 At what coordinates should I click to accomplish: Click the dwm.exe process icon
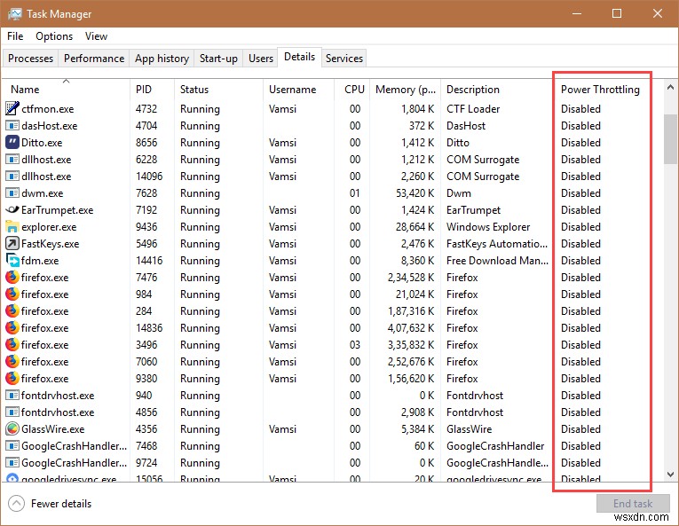point(12,192)
